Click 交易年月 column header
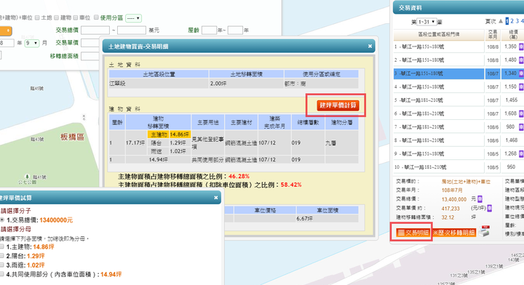Image resolution: width=524 pixels, height=285 pixels. [x=493, y=34]
